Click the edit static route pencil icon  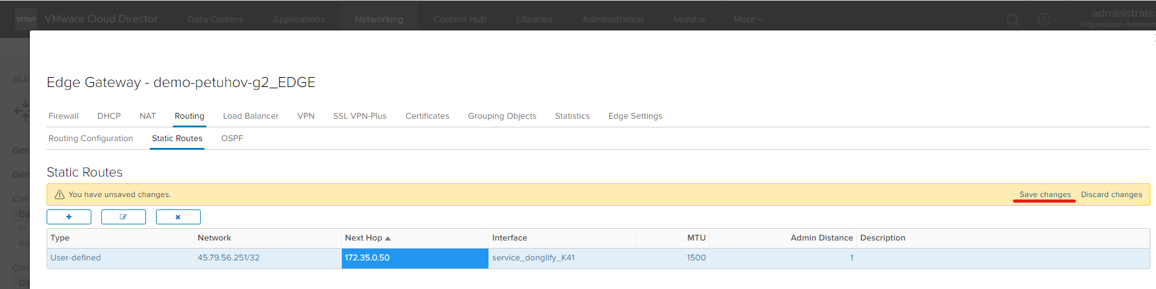click(x=123, y=217)
